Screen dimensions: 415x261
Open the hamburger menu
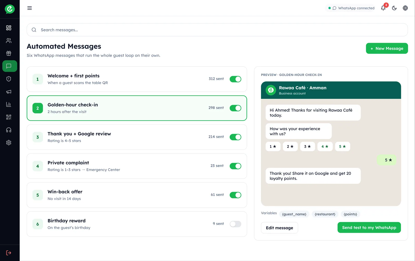coord(30,8)
